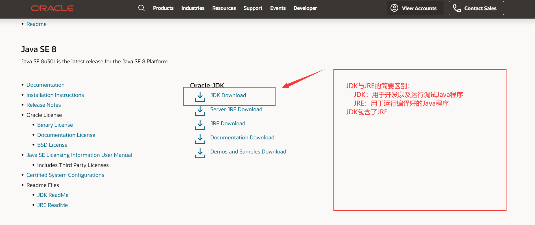The width and height of the screenshot is (535, 225).
Task: Open the Industries menu
Action: coord(193,8)
